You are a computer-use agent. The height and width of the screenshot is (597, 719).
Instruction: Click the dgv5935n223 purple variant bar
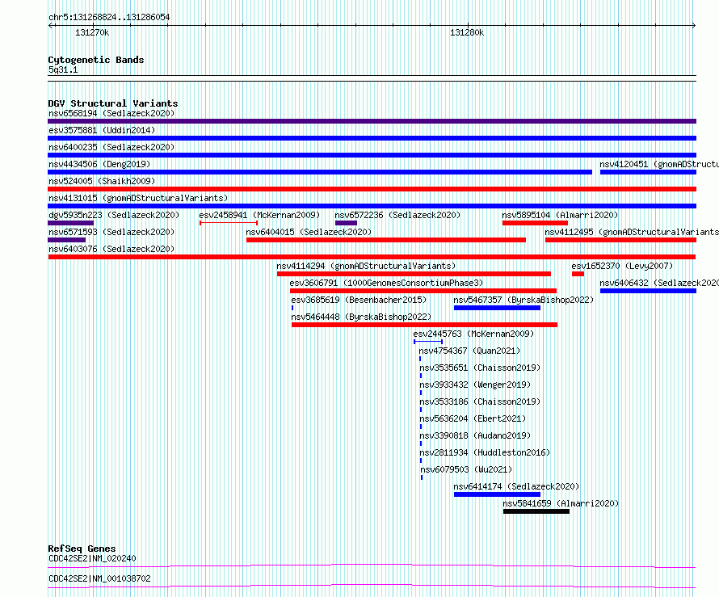coord(70,223)
